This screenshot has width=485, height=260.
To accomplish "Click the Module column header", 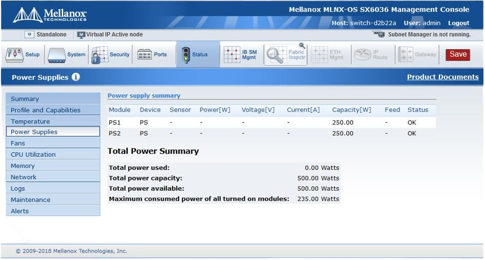I will tap(119, 110).
